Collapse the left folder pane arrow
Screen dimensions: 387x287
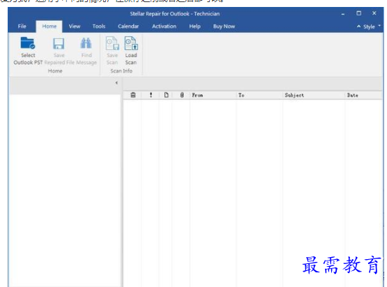[116, 83]
